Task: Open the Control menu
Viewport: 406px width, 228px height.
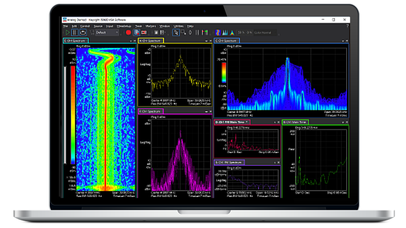Action: [85, 26]
